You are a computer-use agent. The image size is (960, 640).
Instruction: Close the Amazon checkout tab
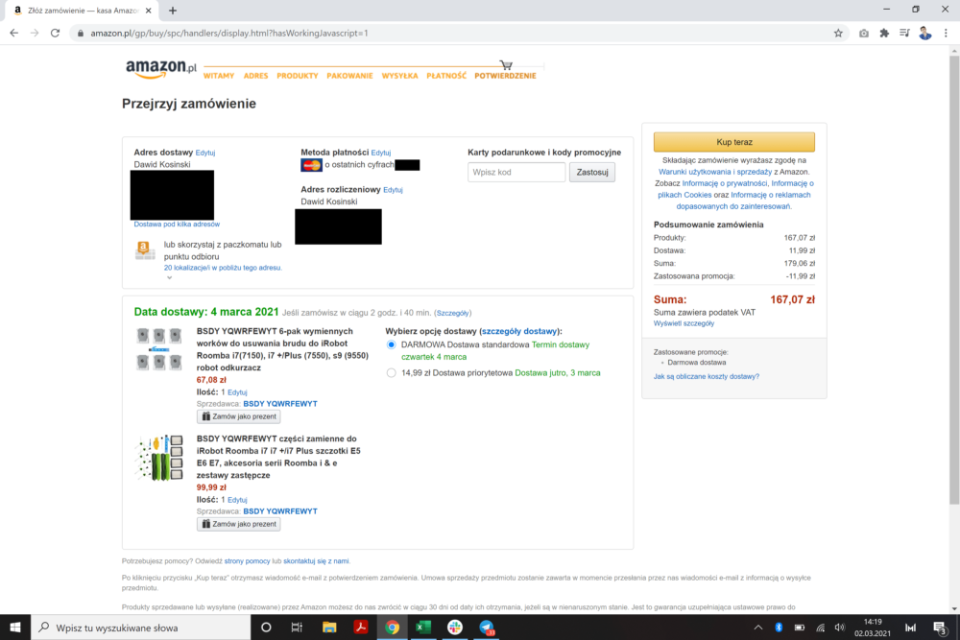148,11
